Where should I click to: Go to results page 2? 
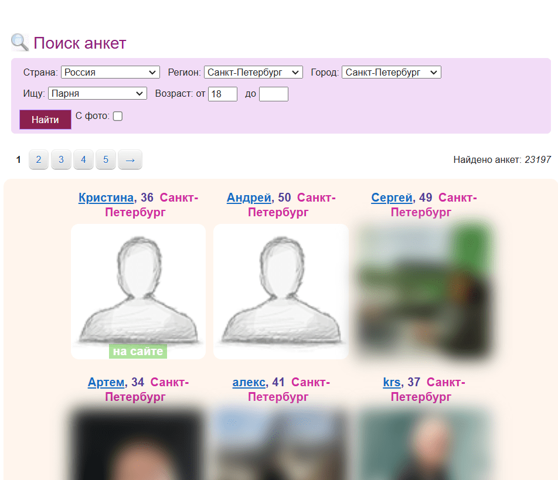(39, 159)
